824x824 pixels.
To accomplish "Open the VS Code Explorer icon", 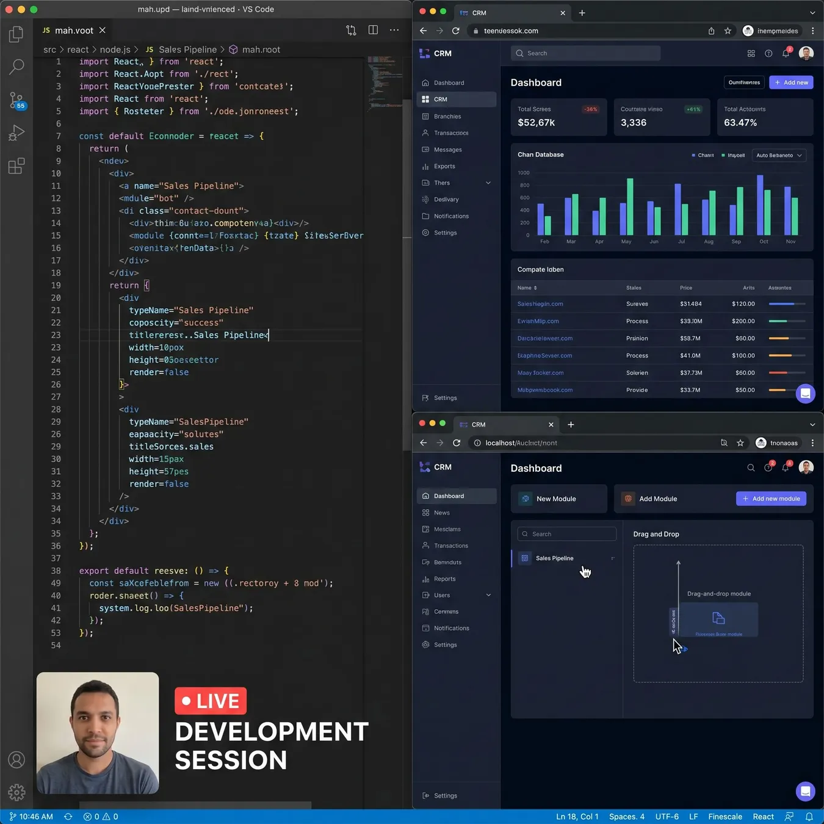I will point(16,34).
